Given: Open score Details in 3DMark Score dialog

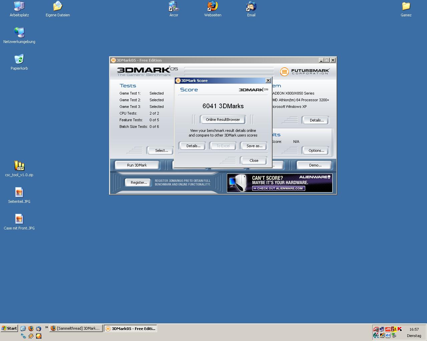Looking at the screenshot, I should pos(193,146).
